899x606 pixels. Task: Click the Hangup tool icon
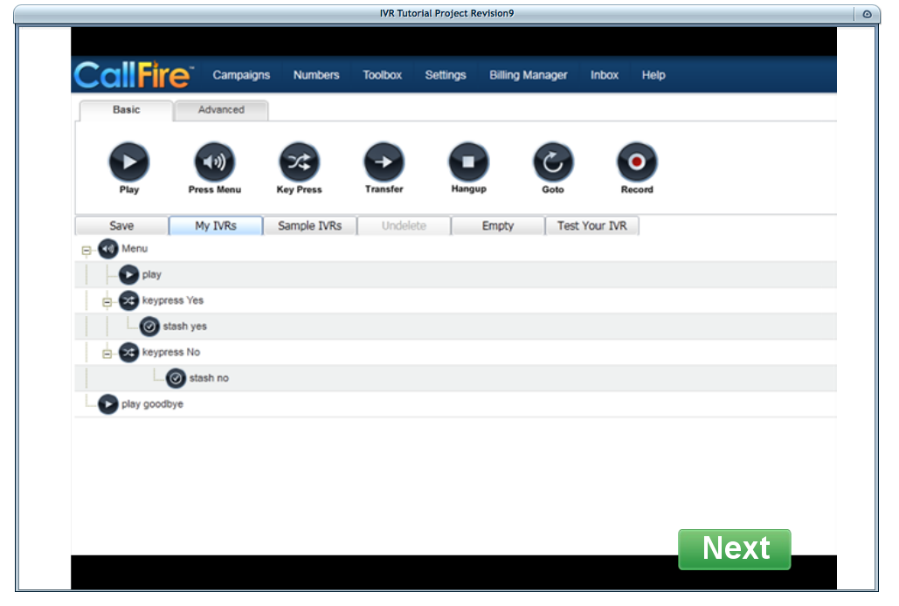click(468, 162)
